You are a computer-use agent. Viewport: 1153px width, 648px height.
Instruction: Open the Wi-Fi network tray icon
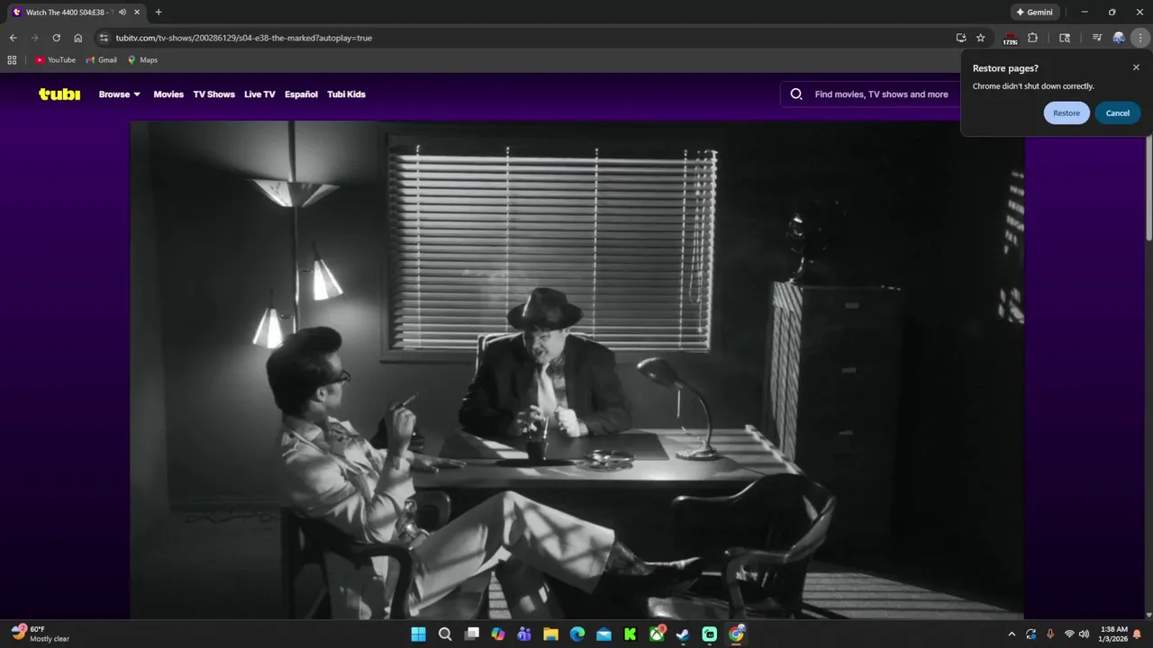[x=1069, y=634]
